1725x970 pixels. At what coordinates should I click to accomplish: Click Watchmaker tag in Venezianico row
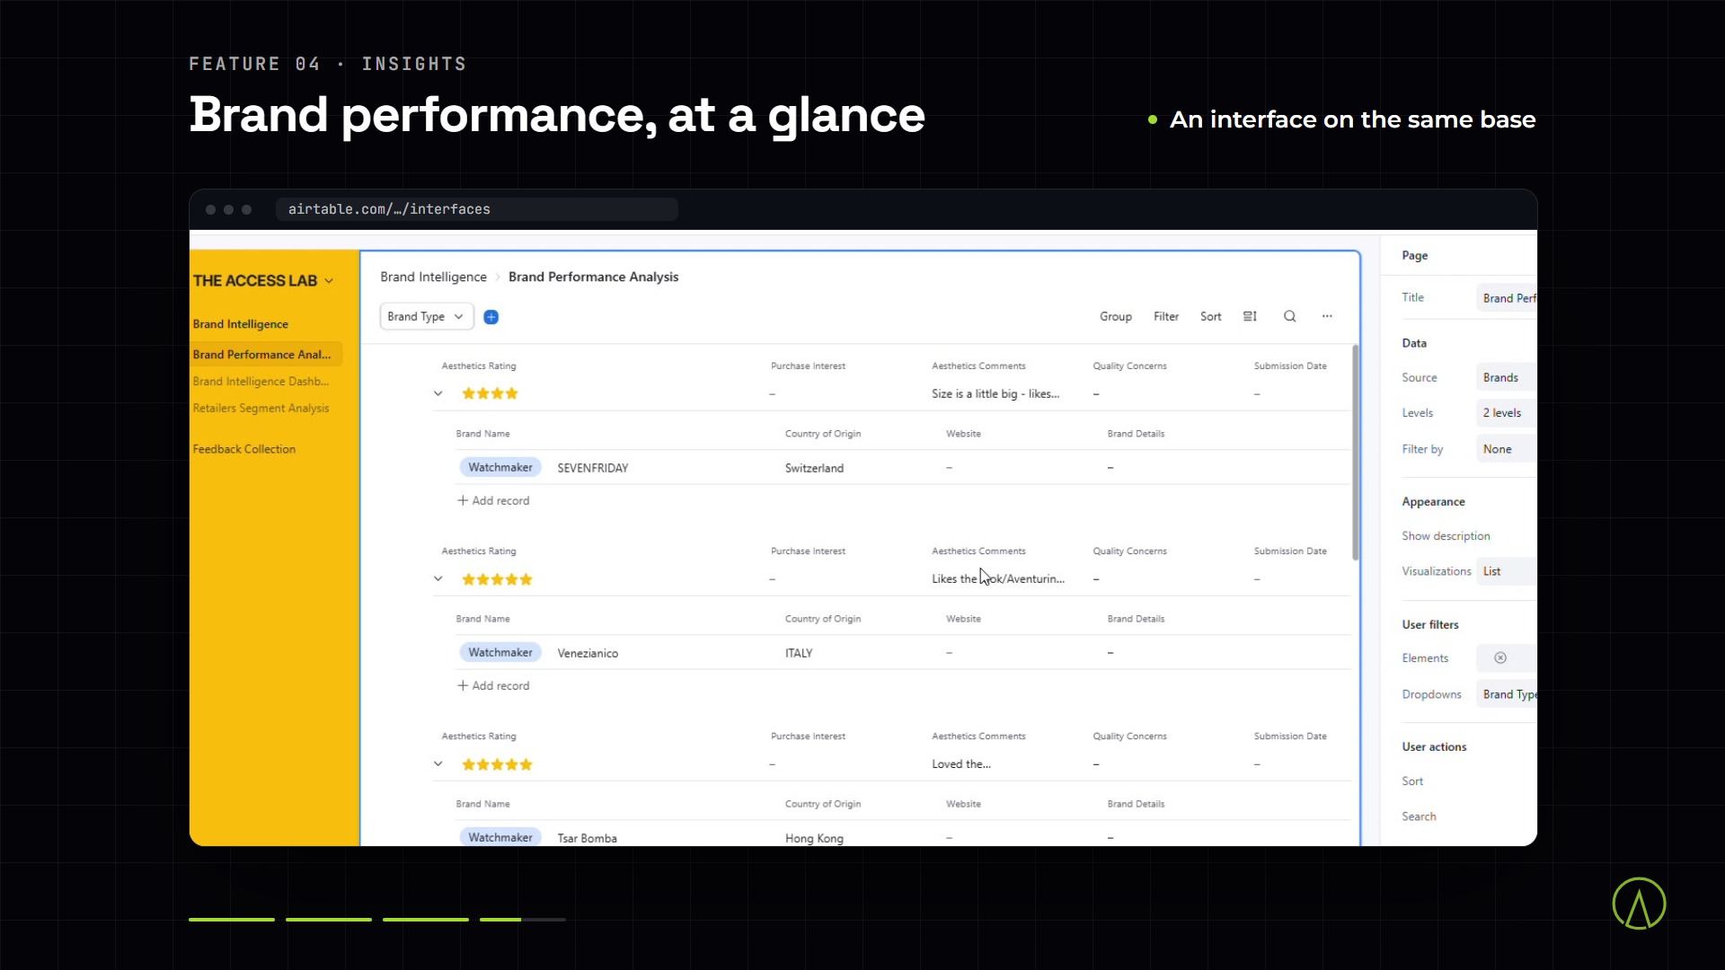pyautogui.click(x=500, y=653)
